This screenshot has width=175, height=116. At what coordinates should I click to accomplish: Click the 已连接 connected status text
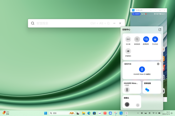pos(127,85)
